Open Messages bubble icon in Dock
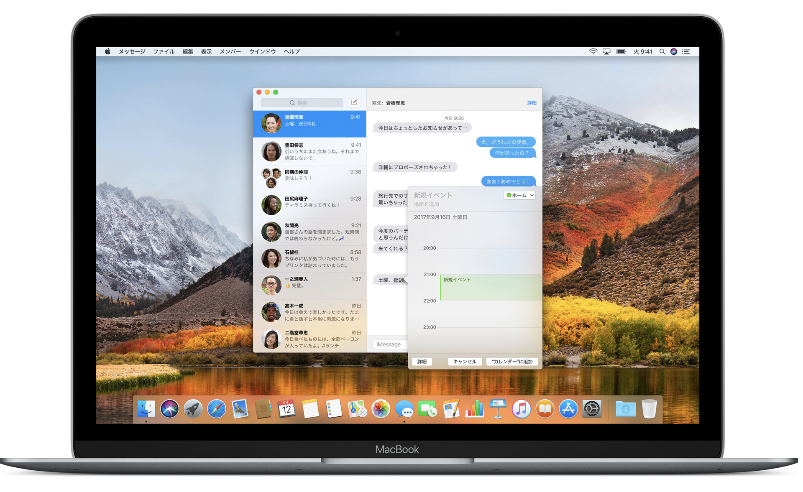 tap(404, 408)
